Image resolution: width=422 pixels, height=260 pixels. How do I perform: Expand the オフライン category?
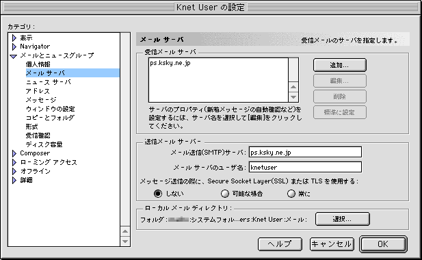(x=14, y=171)
